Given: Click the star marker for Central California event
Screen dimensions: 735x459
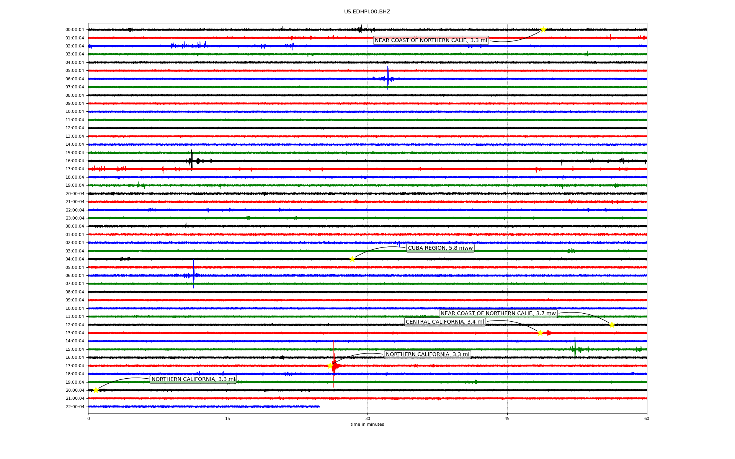Looking at the screenshot, I should (540, 333).
